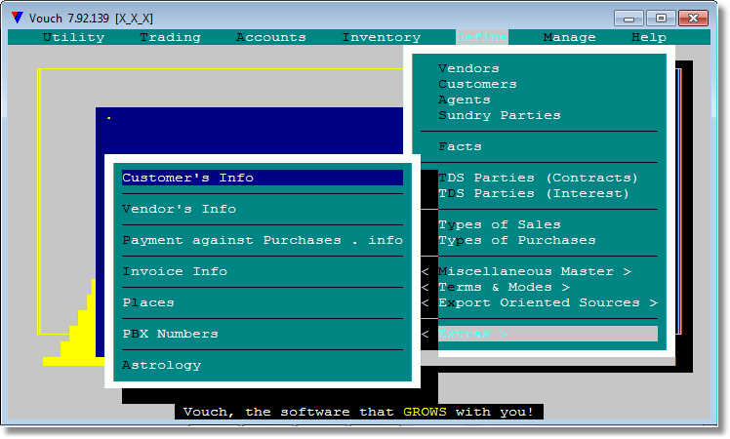This screenshot has width=730, height=439.
Task: Open Payment against Purchases . info
Action: point(263,240)
